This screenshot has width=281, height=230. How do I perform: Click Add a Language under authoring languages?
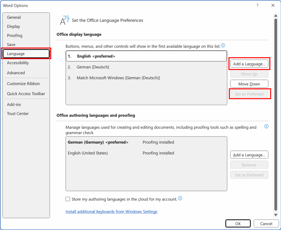pyautogui.click(x=249, y=155)
